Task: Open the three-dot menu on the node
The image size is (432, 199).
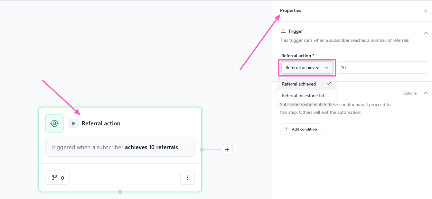Action: [187, 178]
